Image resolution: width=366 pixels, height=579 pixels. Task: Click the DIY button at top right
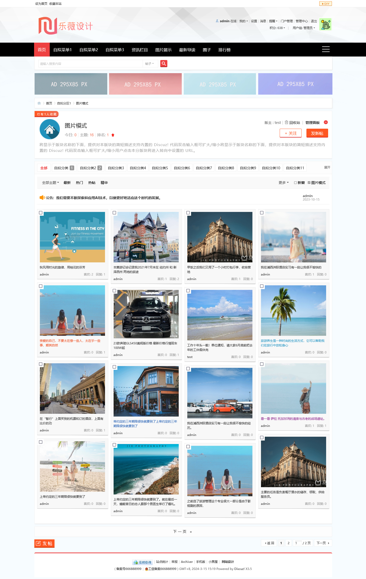tap(325, 4)
